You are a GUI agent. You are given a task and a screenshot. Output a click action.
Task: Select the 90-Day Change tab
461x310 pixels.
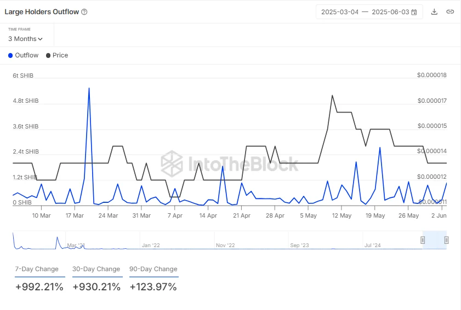click(x=153, y=269)
